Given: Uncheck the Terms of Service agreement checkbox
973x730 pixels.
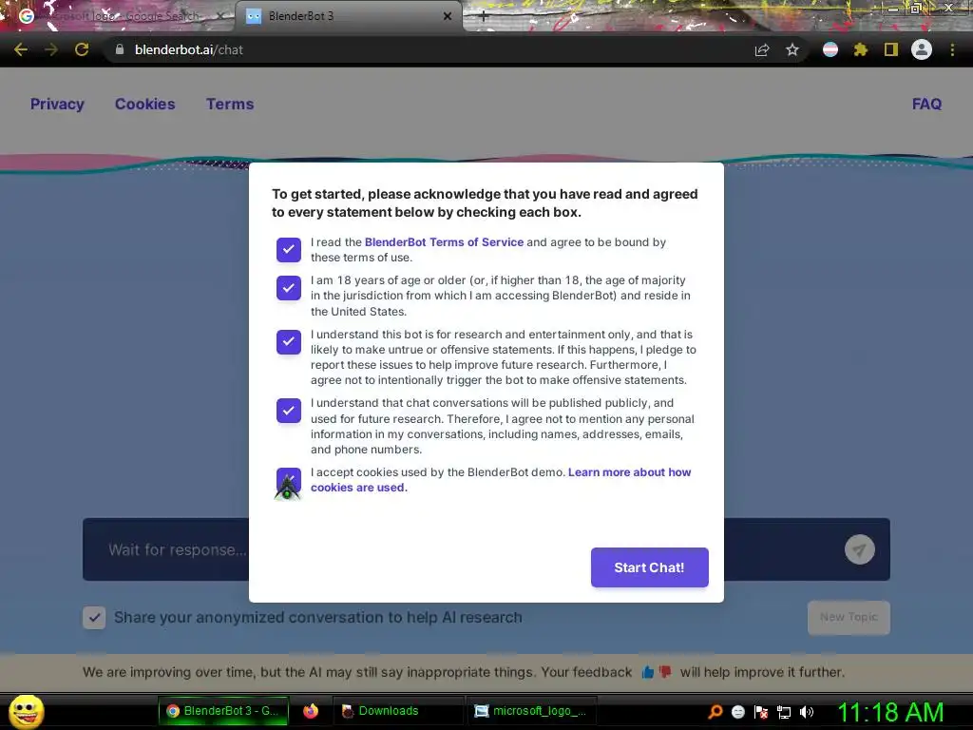Looking at the screenshot, I should coord(289,250).
